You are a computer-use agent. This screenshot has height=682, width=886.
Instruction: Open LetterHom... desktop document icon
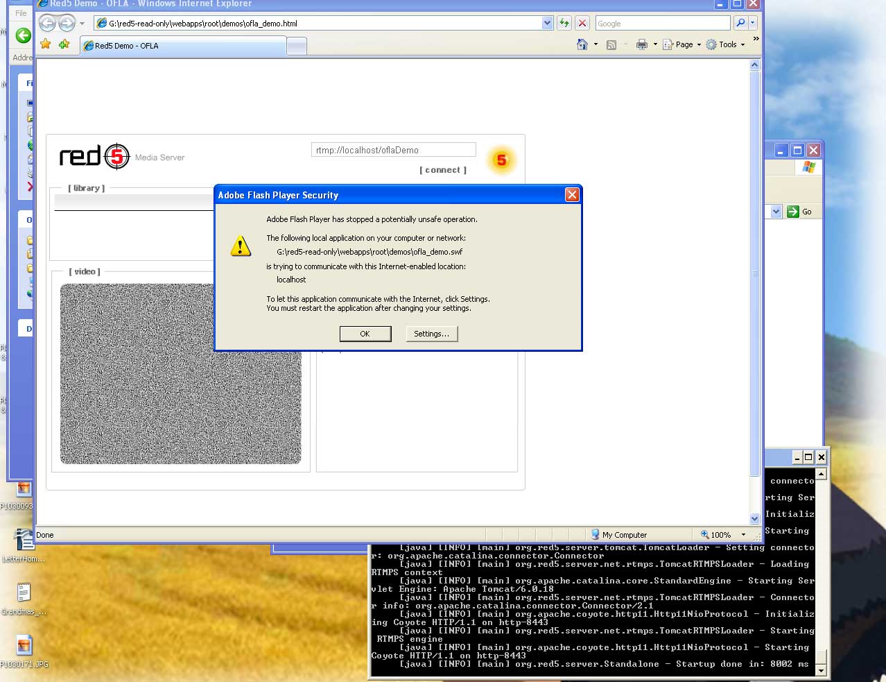23,539
